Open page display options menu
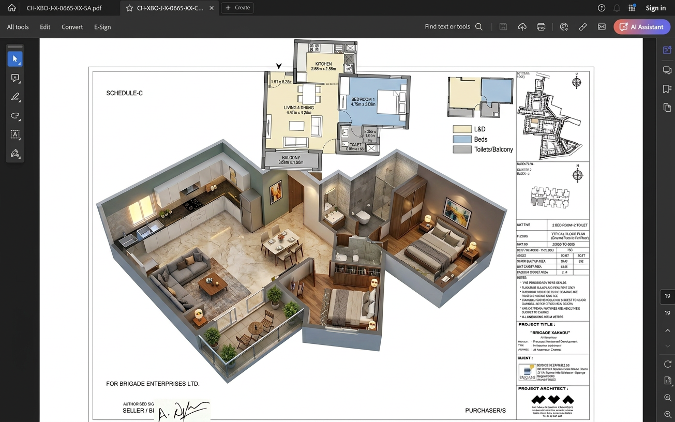Screen dimensions: 675x422 click(667, 381)
